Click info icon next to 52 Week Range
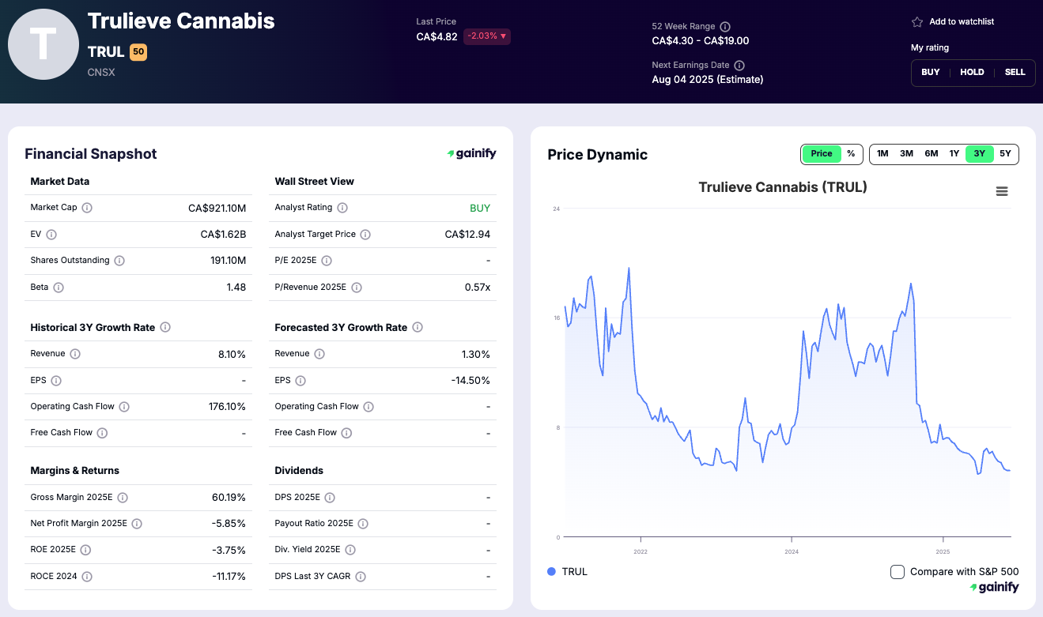Image resolution: width=1043 pixels, height=617 pixels. click(725, 27)
